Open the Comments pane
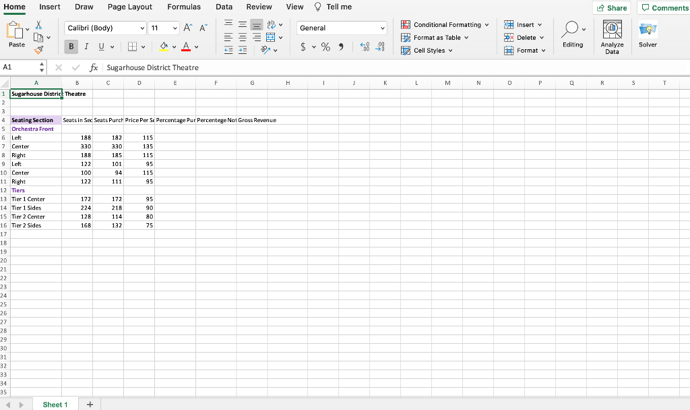This screenshot has height=410, width=690. click(664, 8)
